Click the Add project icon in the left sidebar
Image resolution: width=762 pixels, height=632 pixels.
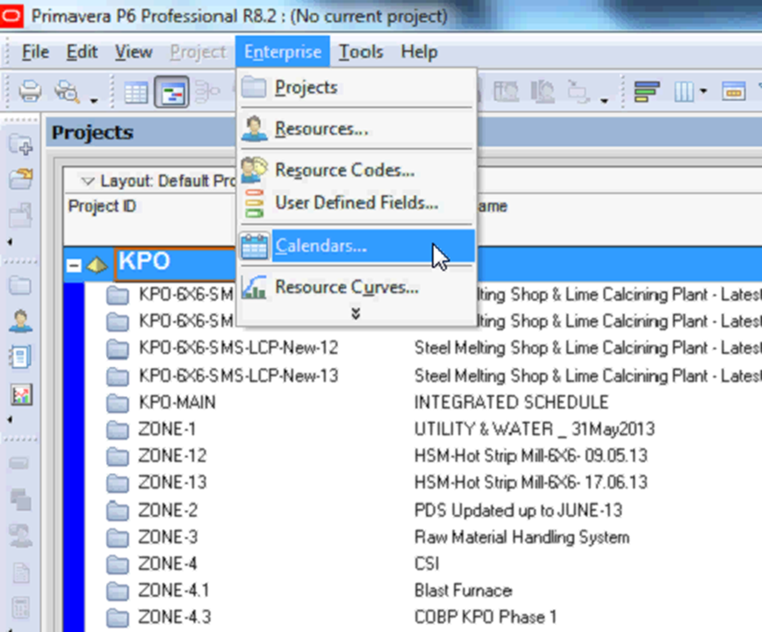(x=20, y=144)
